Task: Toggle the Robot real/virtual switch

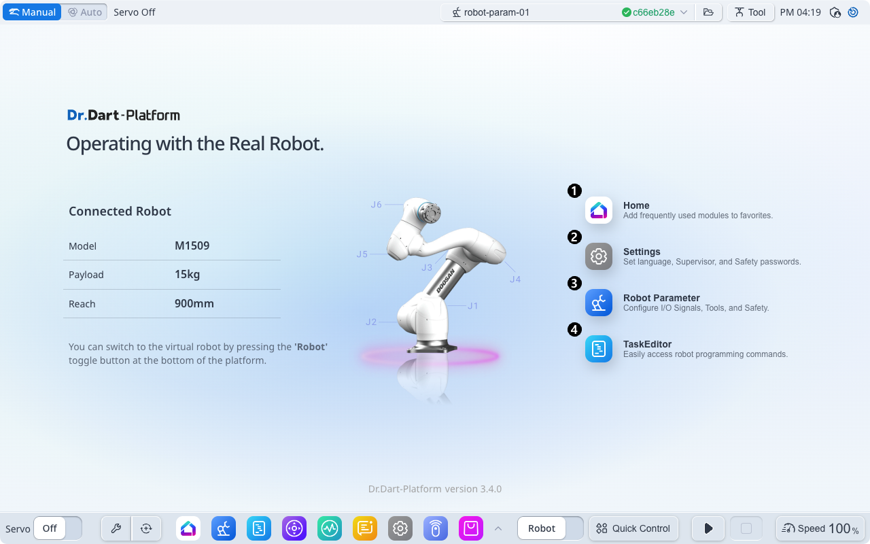Action: [550, 528]
